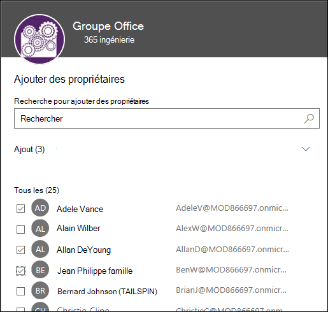This screenshot has width=328, height=312.
Task: Click the 365 ingénierie subtitle
Action: tap(109, 40)
